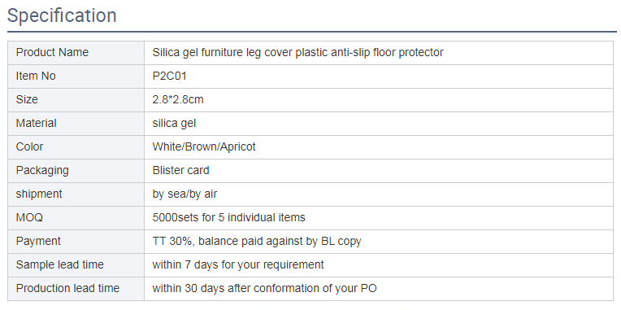The width and height of the screenshot is (621, 310).
Task: Click the silica gel furniture leg cover description
Action: pyautogui.click(x=297, y=52)
